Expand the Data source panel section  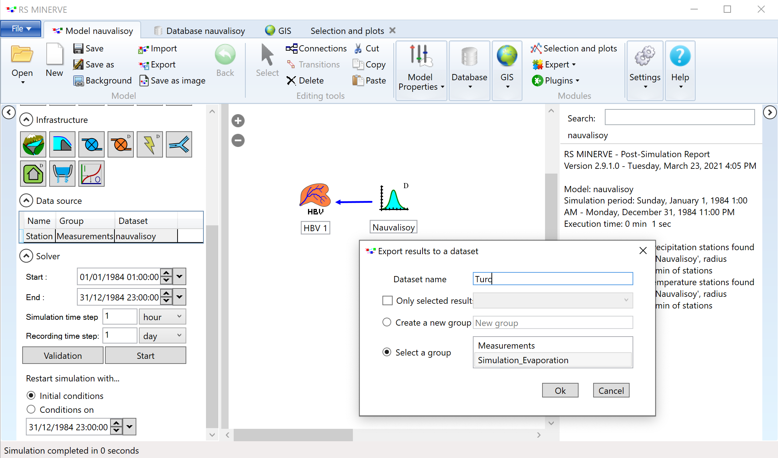(x=25, y=200)
